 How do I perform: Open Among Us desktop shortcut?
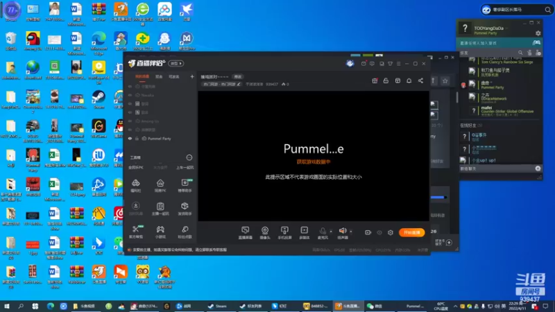(33, 42)
